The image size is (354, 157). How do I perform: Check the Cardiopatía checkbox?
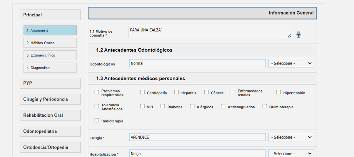point(142,92)
